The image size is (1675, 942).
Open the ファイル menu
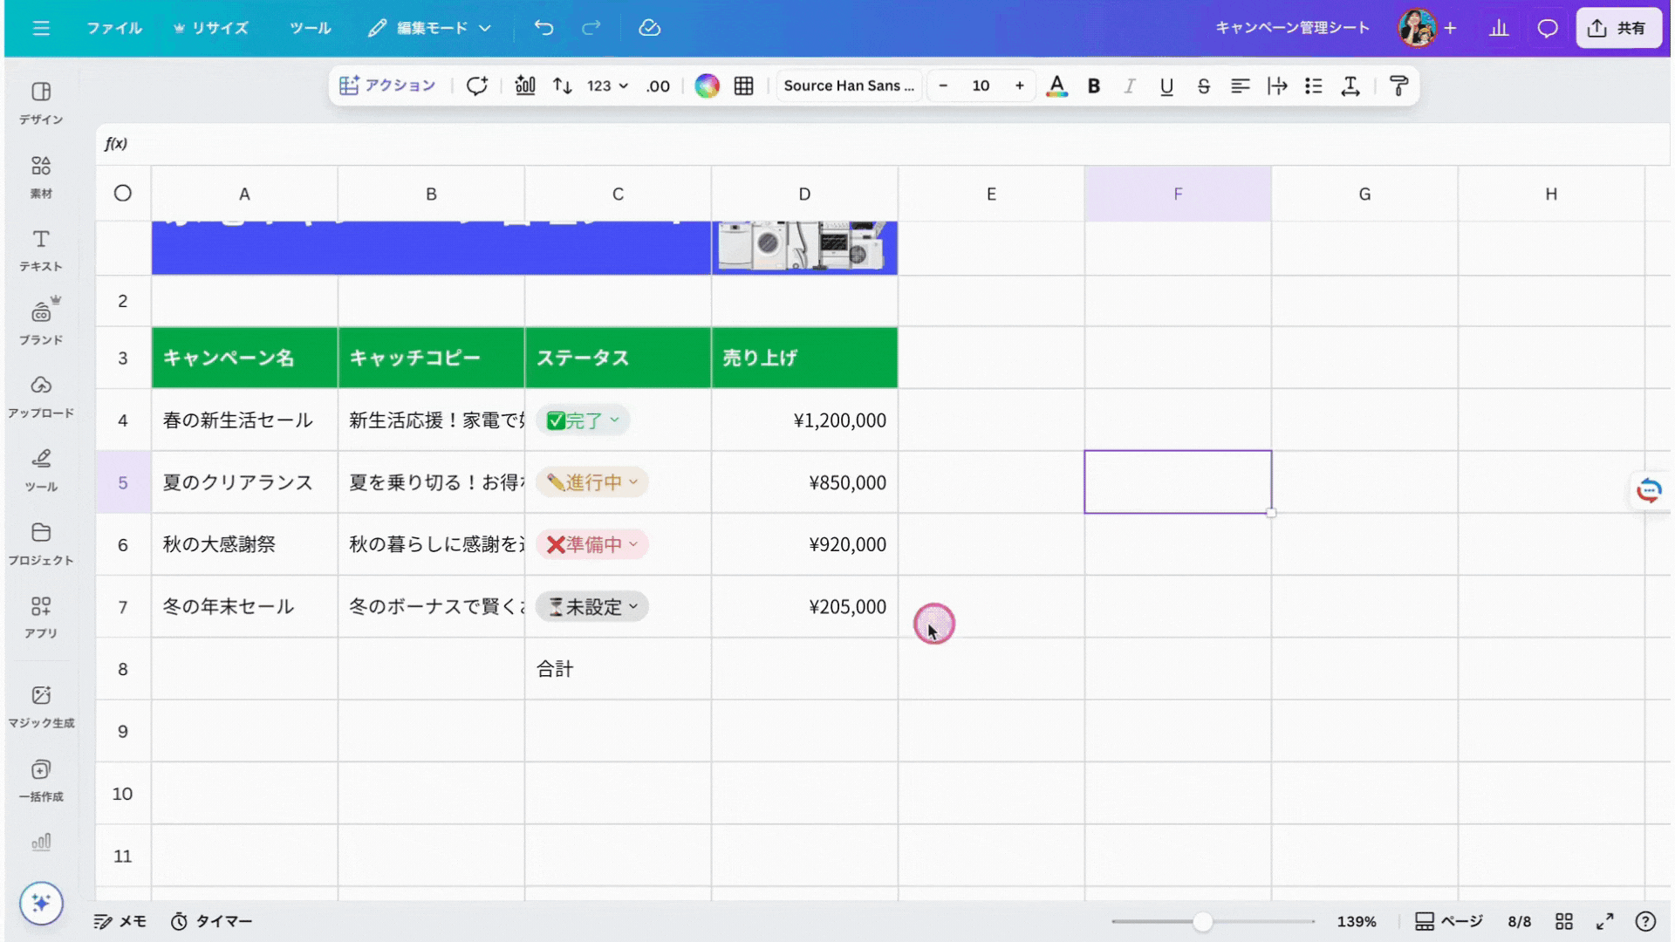click(113, 28)
